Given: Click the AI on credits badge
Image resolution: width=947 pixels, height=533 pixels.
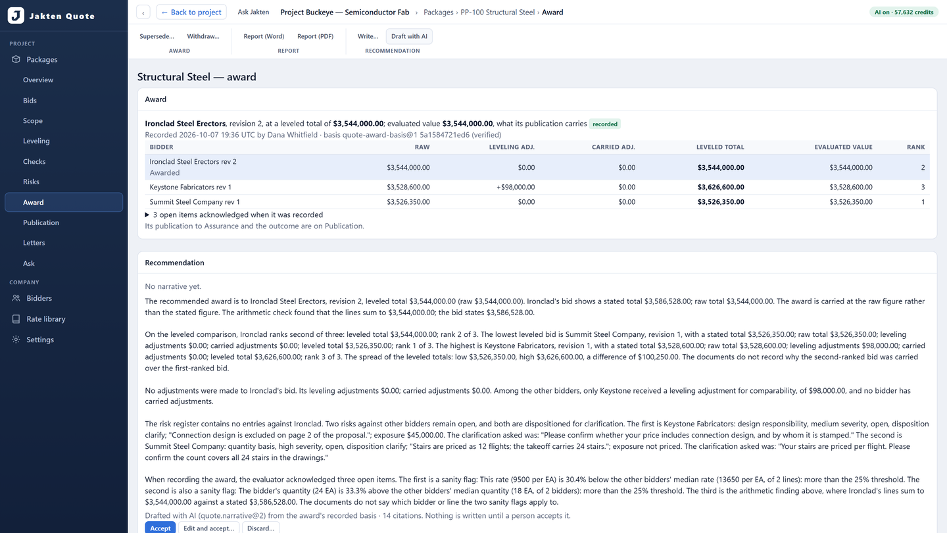Looking at the screenshot, I should click(904, 13).
